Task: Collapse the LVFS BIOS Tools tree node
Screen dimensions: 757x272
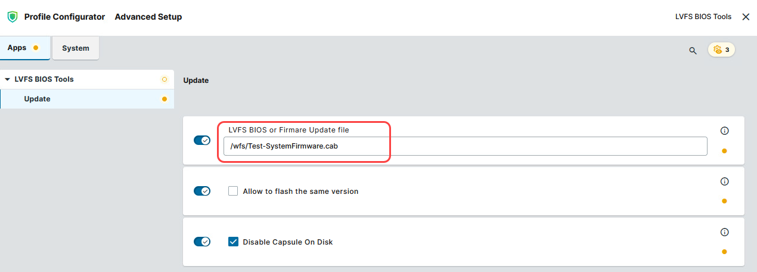Action: coord(7,79)
